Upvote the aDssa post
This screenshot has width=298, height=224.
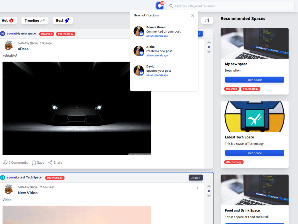coord(209,42)
